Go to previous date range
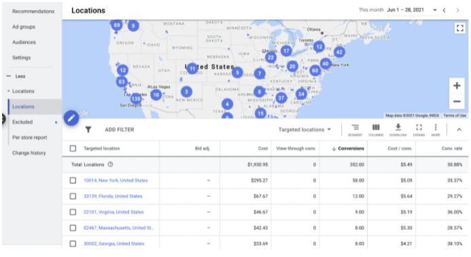Viewport: 471px width, 257px height. (x=444, y=10)
